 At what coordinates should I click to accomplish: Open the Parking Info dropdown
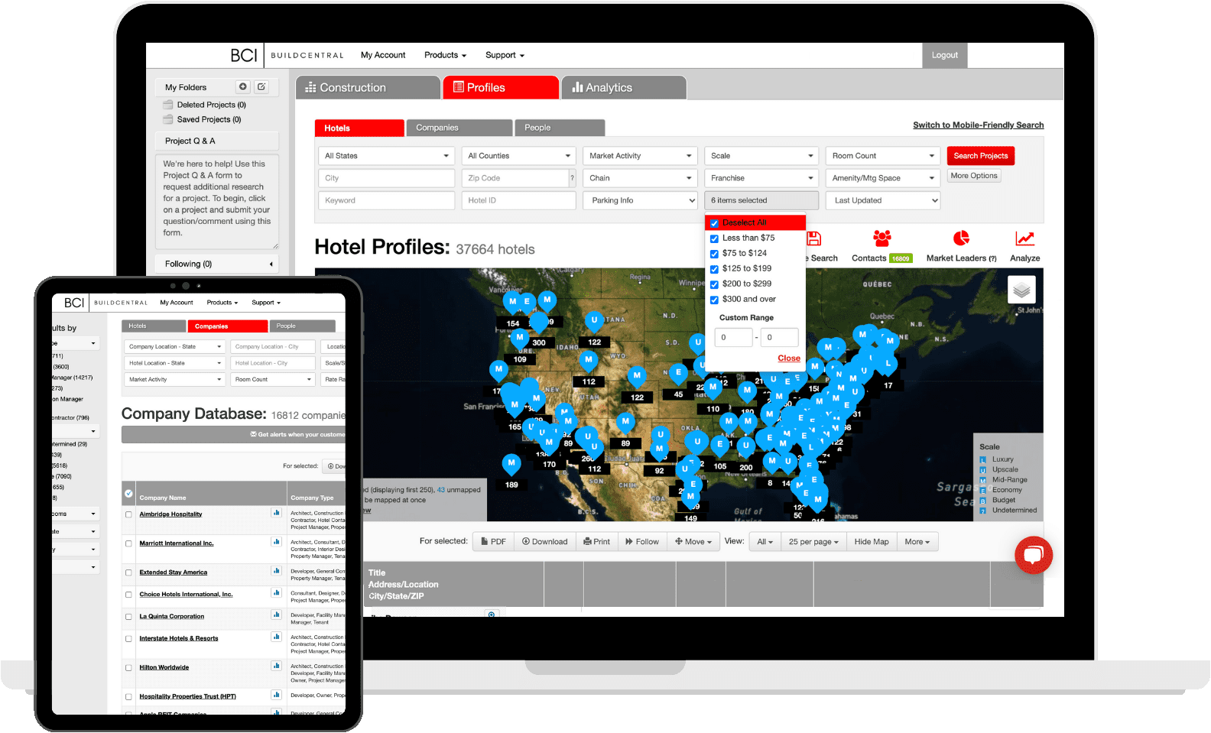tap(640, 200)
